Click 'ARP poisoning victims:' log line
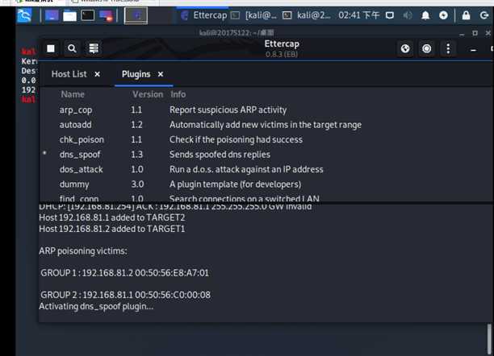The height and width of the screenshot is (356, 494). pos(83,251)
